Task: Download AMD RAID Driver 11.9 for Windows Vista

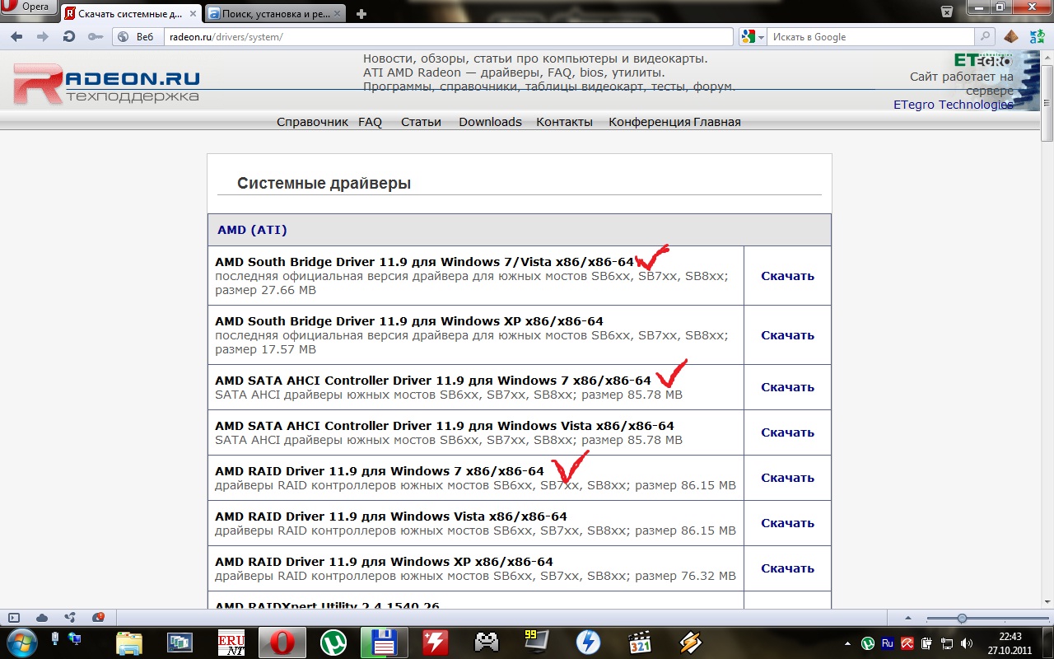Action: click(x=787, y=523)
